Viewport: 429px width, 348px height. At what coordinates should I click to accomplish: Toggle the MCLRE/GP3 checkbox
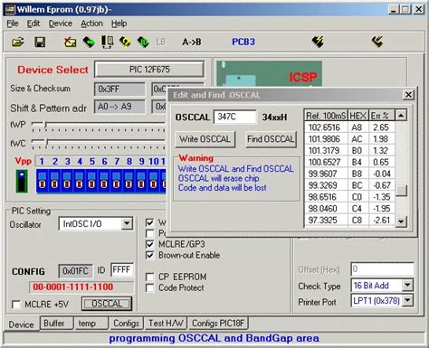click(x=149, y=244)
